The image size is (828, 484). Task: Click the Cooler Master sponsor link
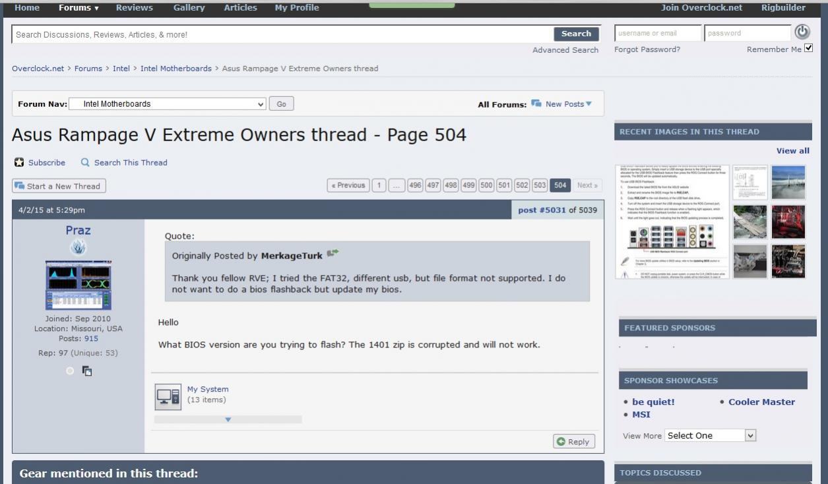tap(761, 402)
